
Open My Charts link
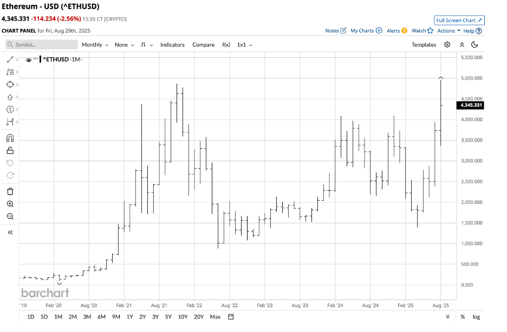click(366, 31)
